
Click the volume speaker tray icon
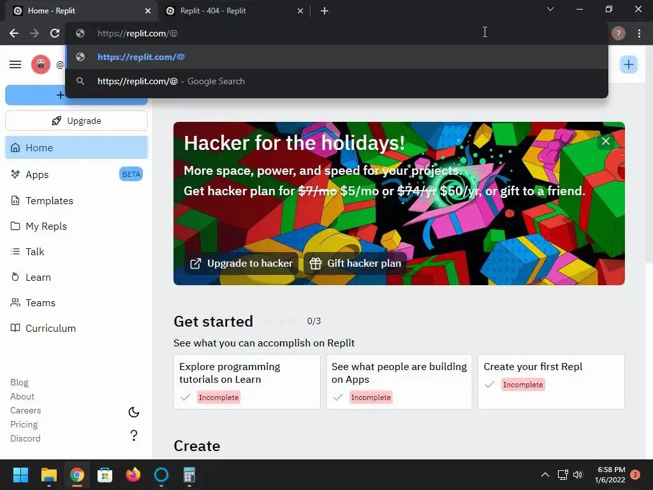click(578, 475)
